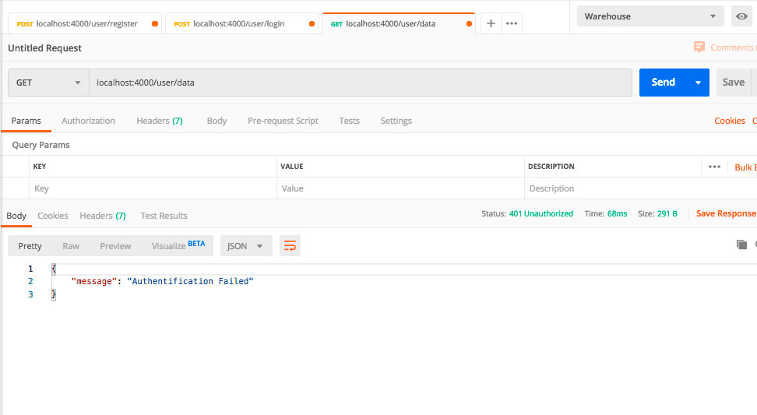
Task: Click the Cookies link
Action: pos(729,121)
